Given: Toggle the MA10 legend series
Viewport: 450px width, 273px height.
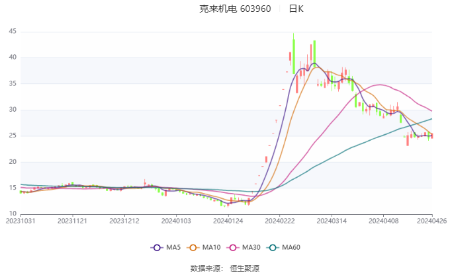Looking at the screenshot, I should pos(203,247).
